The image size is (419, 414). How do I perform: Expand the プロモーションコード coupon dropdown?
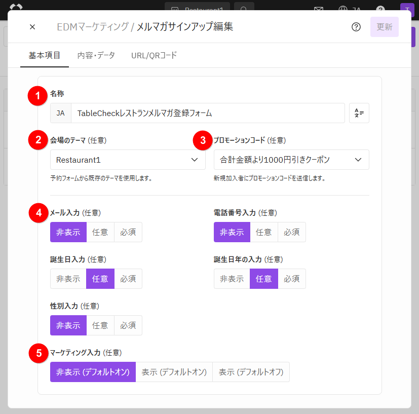pyautogui.click(x=291, y=160)
